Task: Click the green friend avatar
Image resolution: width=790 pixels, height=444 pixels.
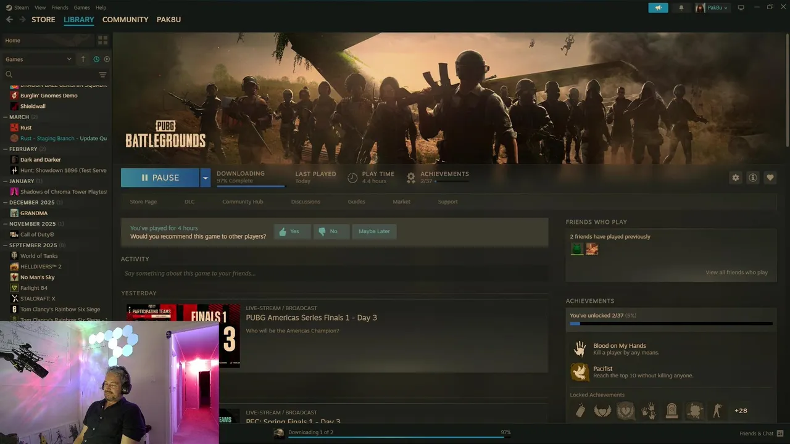Action: [576, 249]
